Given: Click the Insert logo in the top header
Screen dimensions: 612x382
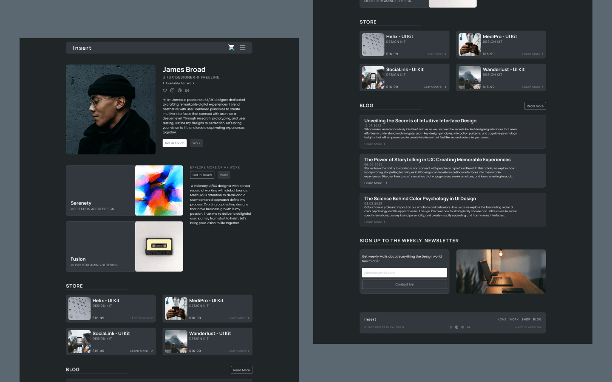Looking at the screenshot, I should click(x=82, y=48).
